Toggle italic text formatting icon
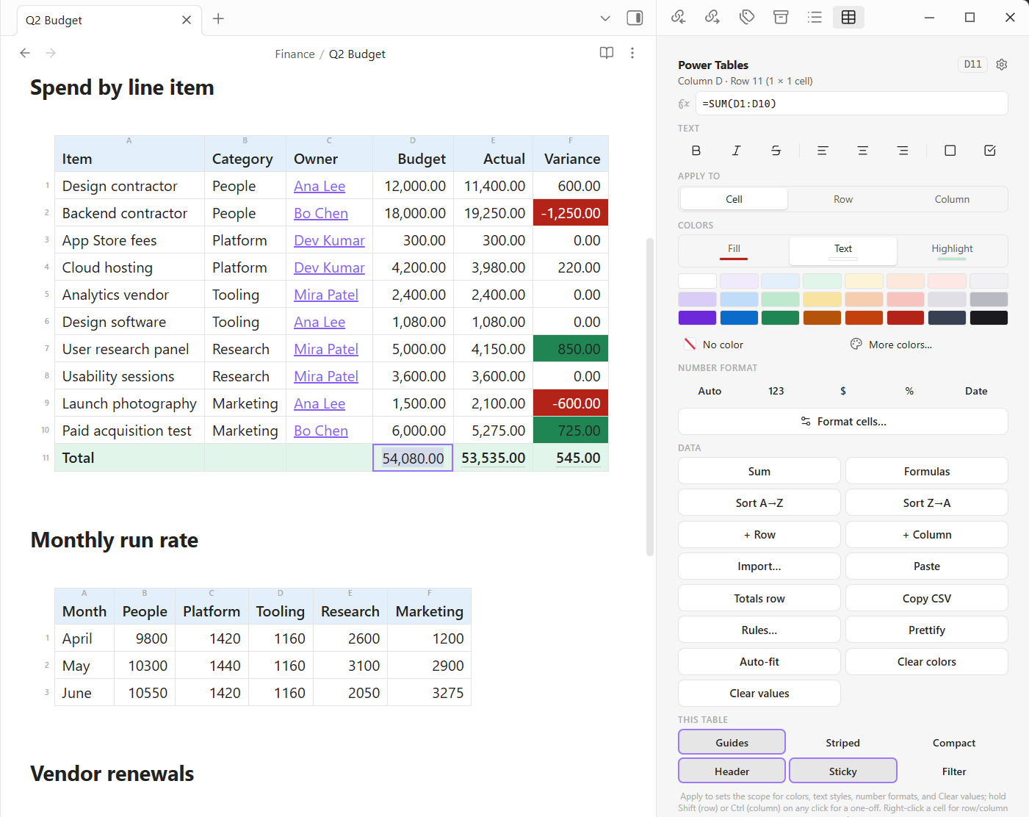The width and height of the screenshot is (1029, 817). [x=736, y=151]
